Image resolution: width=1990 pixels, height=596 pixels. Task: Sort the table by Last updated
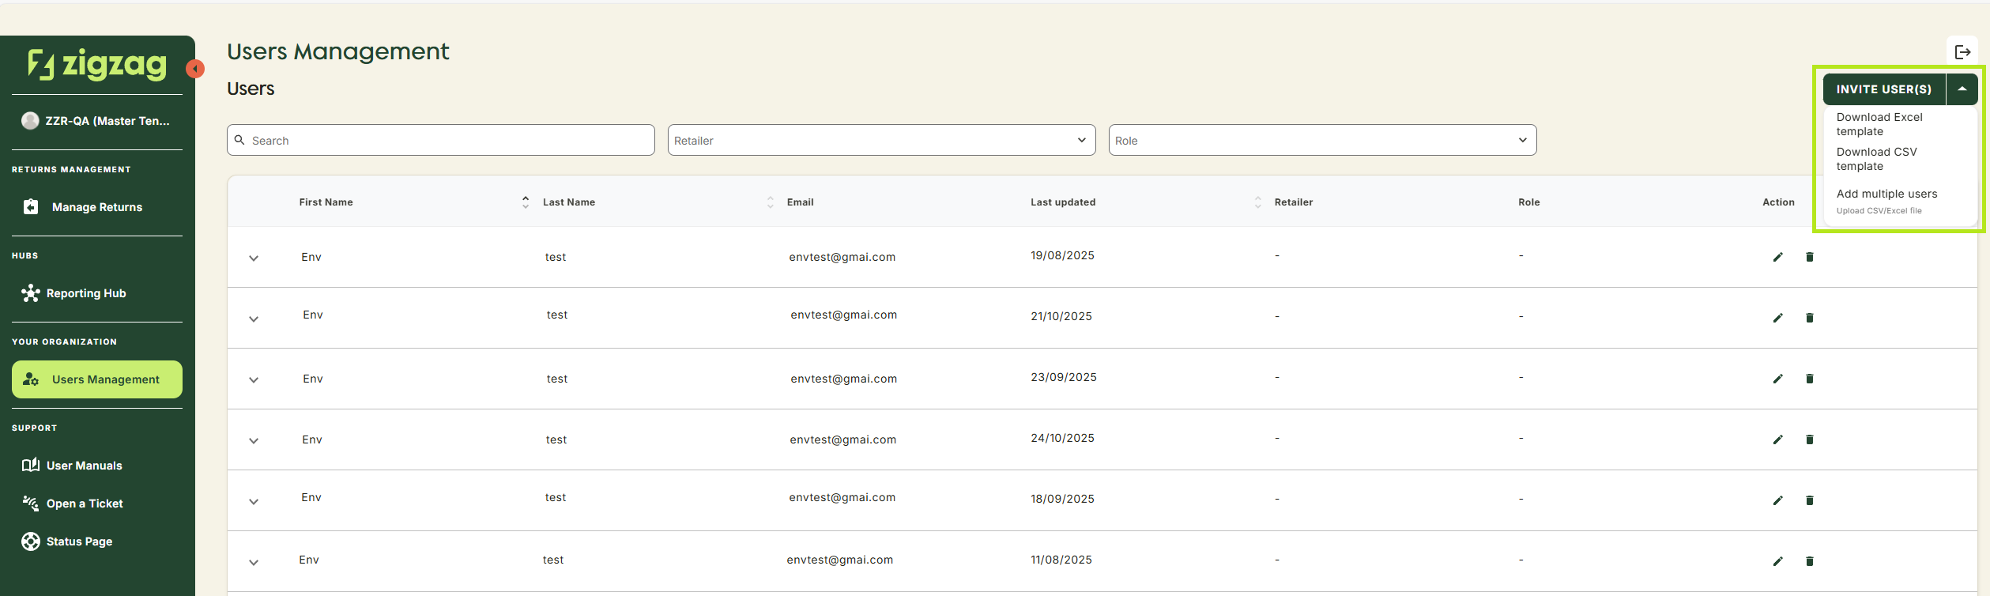coord(1257,202)
